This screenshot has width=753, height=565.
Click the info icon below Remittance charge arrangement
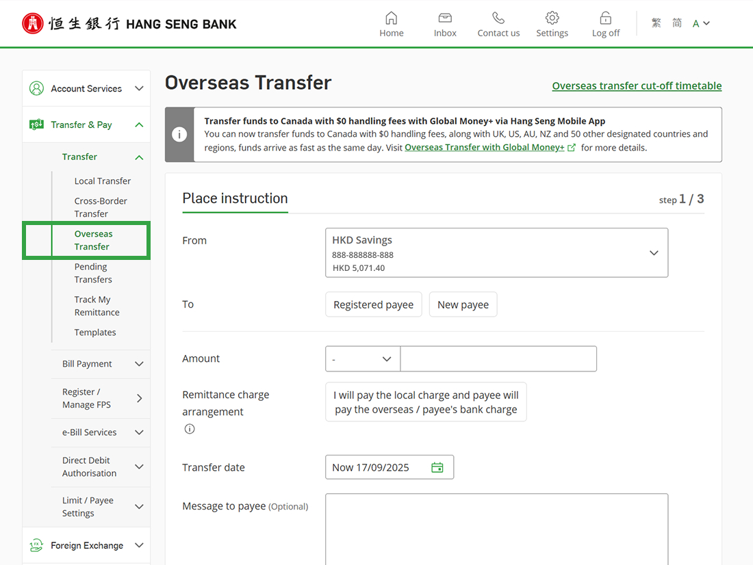[x=189, y=429]
